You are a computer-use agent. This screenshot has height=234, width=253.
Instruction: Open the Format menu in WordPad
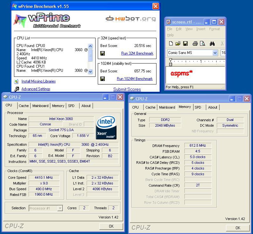tap(215, 29)
